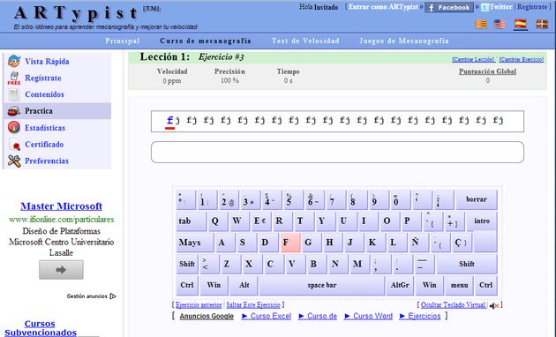Mute sound with the speaker icon
Screen dimensions: 556x337
point(494,305)
